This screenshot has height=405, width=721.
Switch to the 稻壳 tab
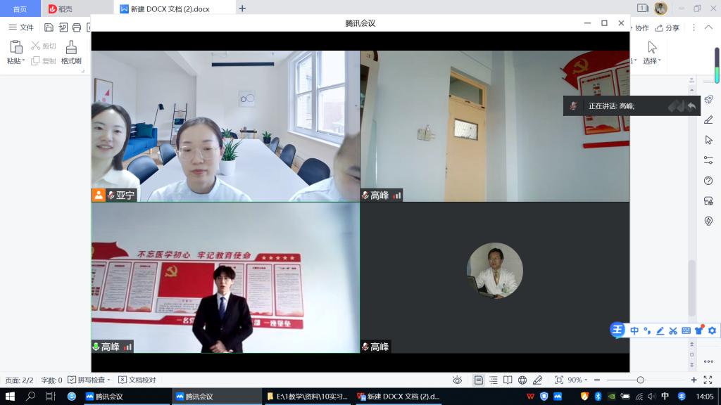(x=63, y=8)
